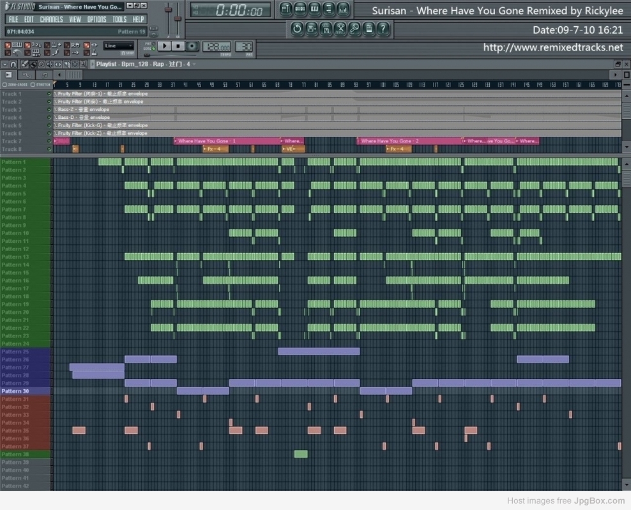Show the Browser panel button

[329, 9]
